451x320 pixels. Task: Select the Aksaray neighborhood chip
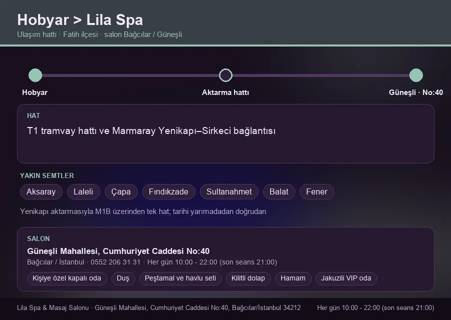[x=41, y=191]
